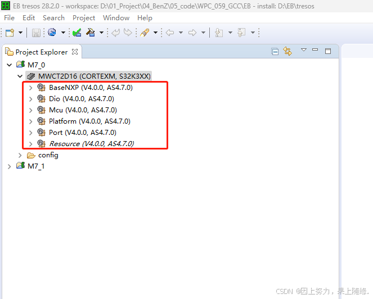Image resolution: width=373 pixels, height=299 pixels.
Task: Click Collapse All in Project Explorer
Action: click(275, 51)
